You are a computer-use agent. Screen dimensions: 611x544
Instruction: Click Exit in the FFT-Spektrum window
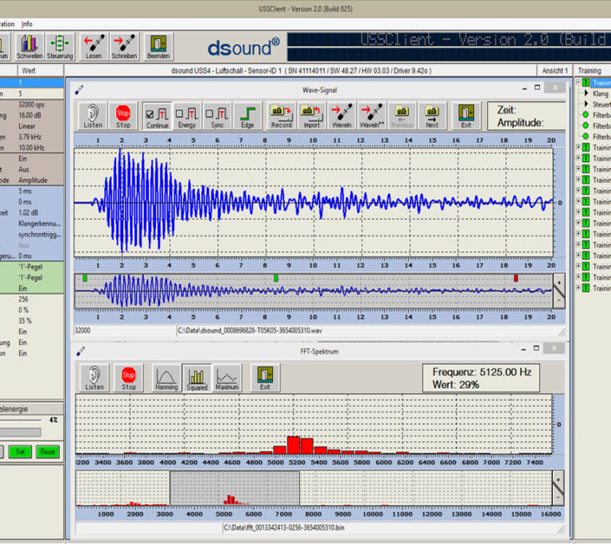(x=265, y=378)
